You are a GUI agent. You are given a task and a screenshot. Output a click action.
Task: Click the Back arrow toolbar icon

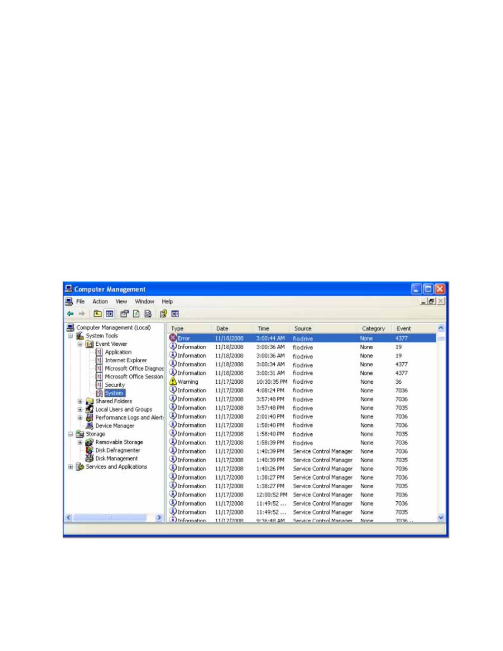click(70, 314)
